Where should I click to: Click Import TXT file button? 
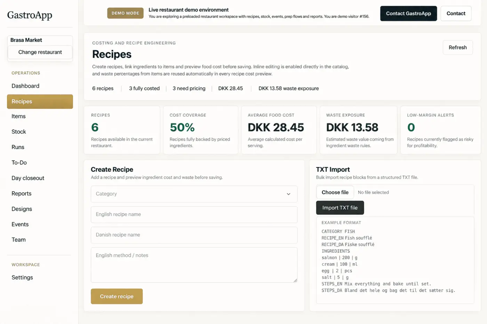pyautogui.click(x=340, y=208)
